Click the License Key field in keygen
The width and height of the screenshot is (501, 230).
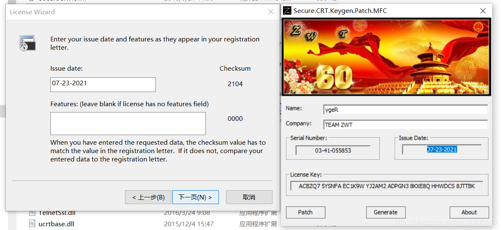pyautogui.click(x=387, y=186)
